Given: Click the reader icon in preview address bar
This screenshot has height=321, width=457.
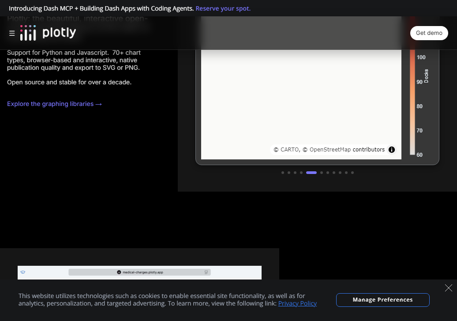Looking at the screenshot, I should 206,272.
